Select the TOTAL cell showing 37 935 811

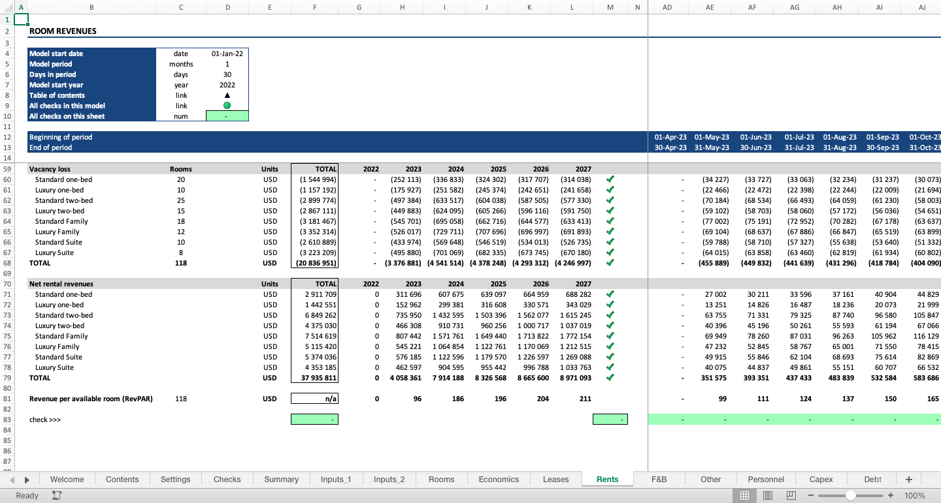(314, 378)
